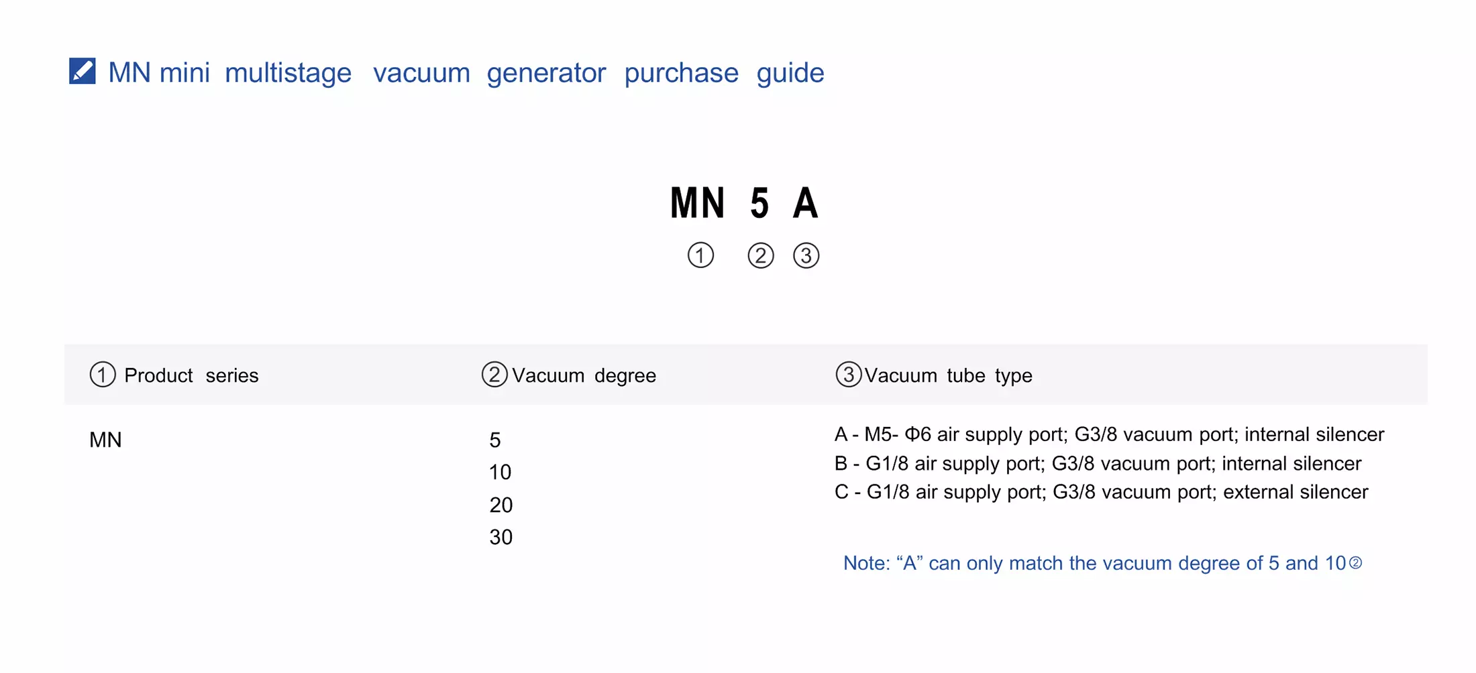Click the large bold MN model code

coord(698,202)
